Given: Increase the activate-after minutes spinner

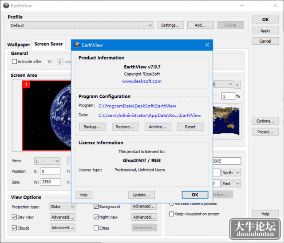Looking at the screenshot, I should point(60,60).
